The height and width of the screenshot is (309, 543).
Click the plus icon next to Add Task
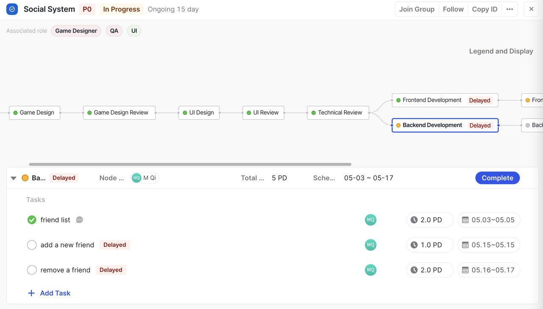31,293
